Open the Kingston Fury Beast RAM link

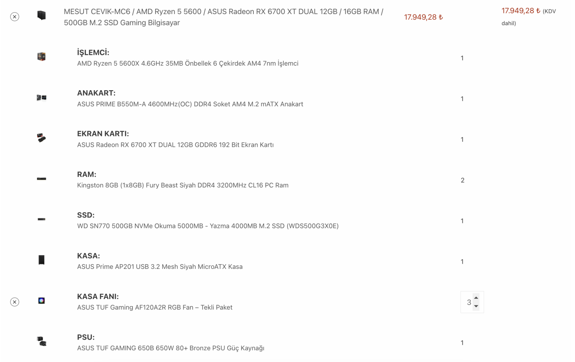coord(183,185)
